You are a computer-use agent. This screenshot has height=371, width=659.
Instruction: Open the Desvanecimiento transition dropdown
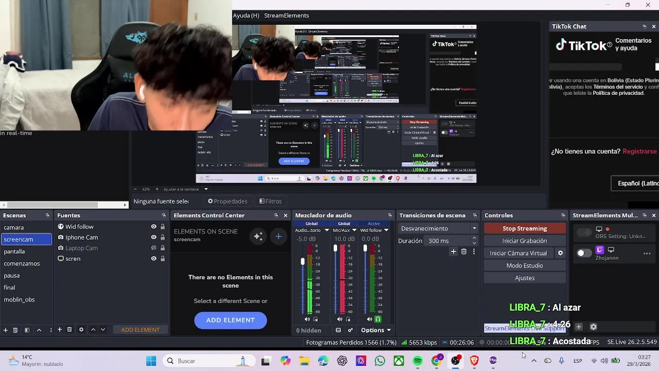[x=439, y=228]
